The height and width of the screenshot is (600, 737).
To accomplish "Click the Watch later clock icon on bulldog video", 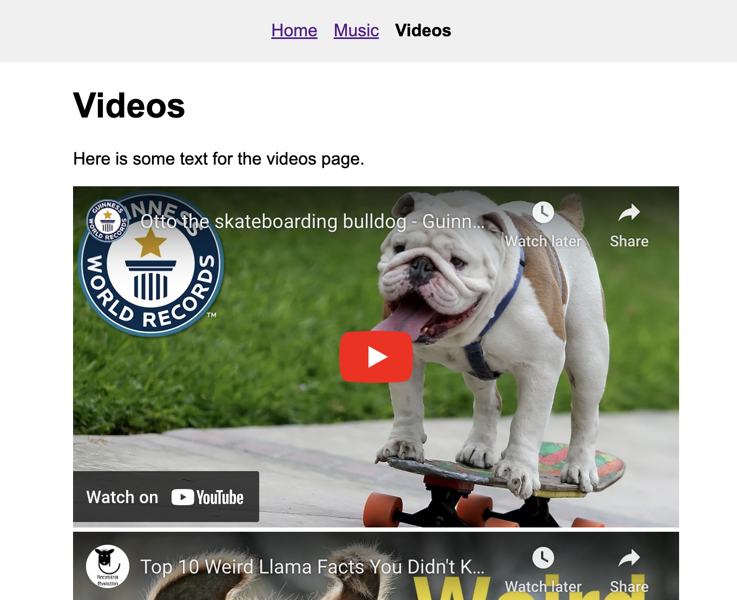I will pyautogui.click(x=543, y=212).
